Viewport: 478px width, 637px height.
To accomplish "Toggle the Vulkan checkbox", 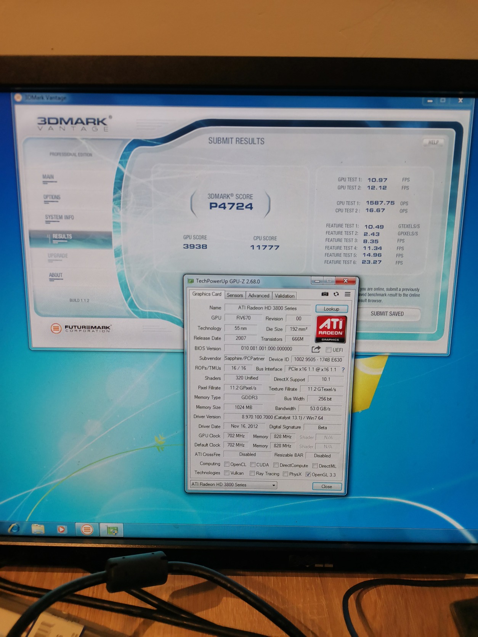I will click(227, 473).
